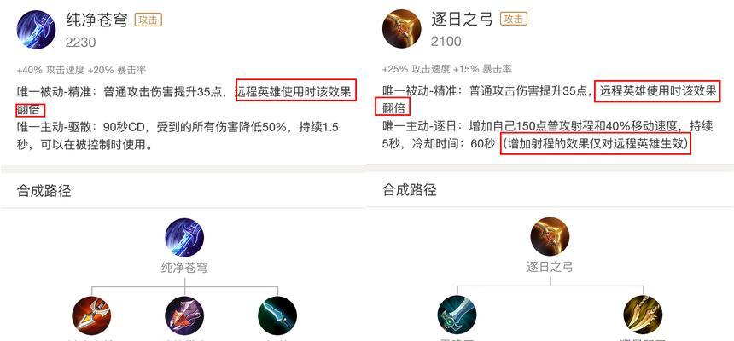Viewport: 734px width, 341px height.
Task: Select the right 合成路径 section heading
Action: 410,189
